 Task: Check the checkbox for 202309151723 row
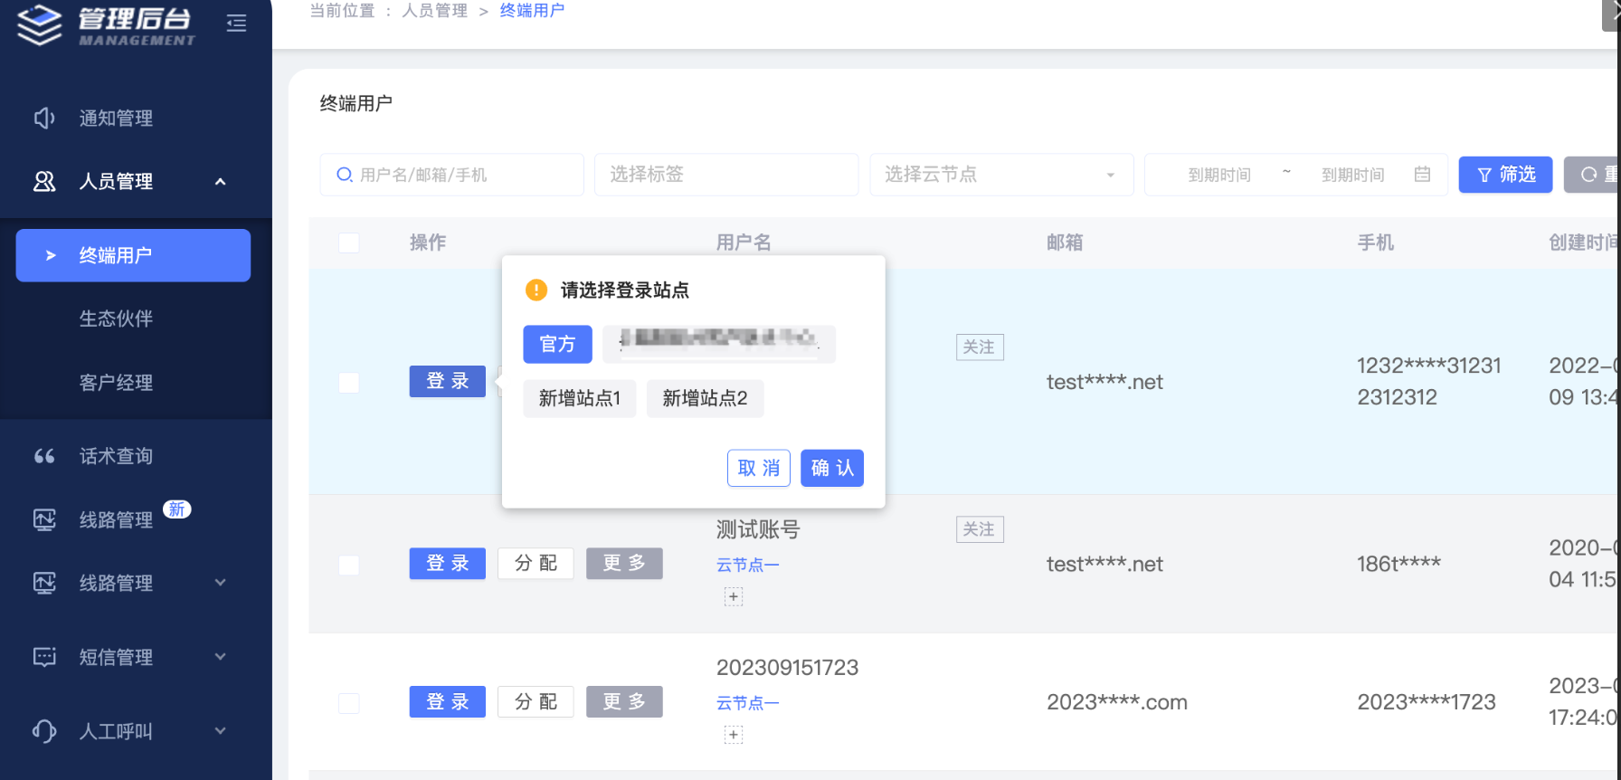tap(348, 703)
